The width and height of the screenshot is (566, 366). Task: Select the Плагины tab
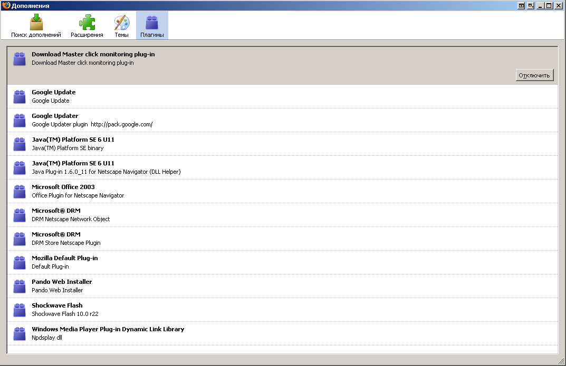[x=152, y=26]
